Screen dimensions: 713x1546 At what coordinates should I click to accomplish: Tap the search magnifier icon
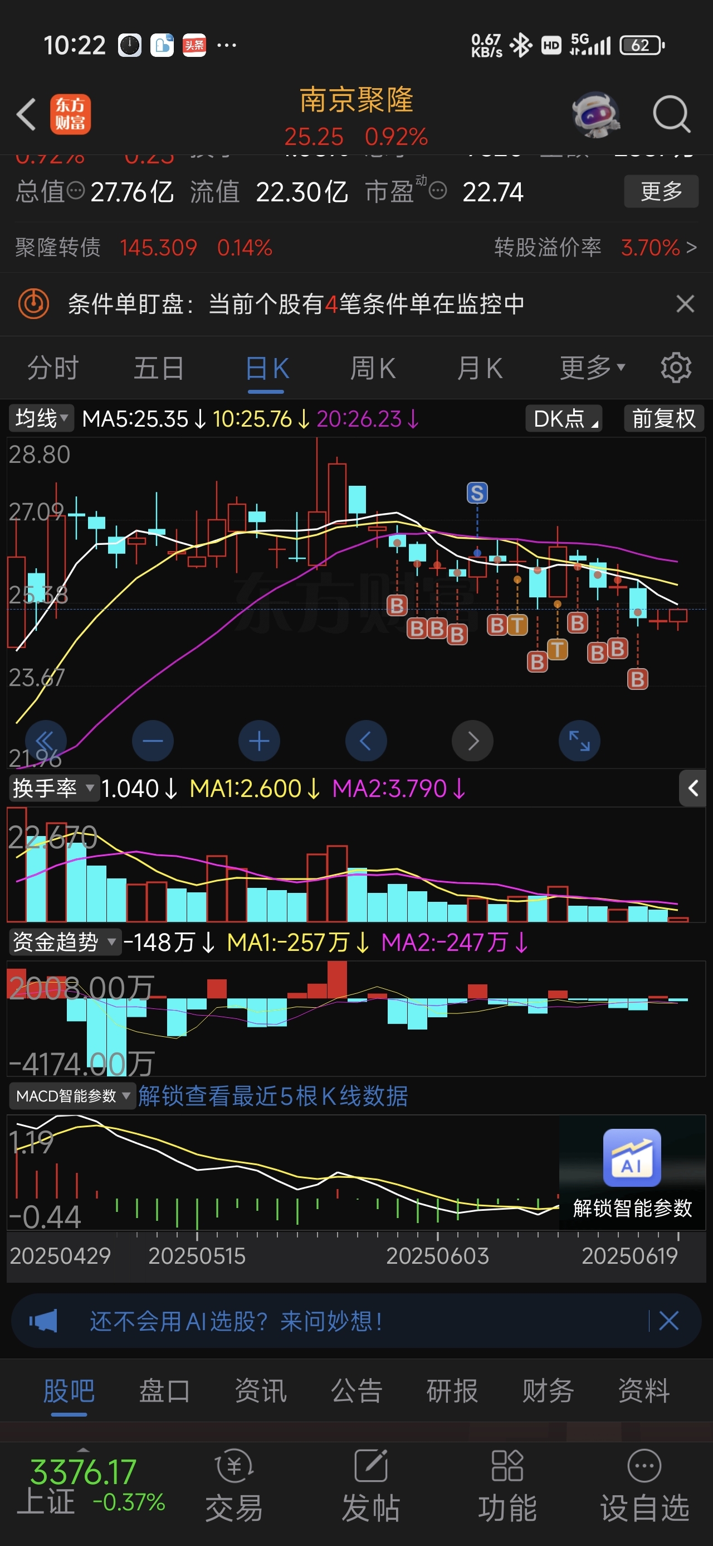tap(672, 114)
